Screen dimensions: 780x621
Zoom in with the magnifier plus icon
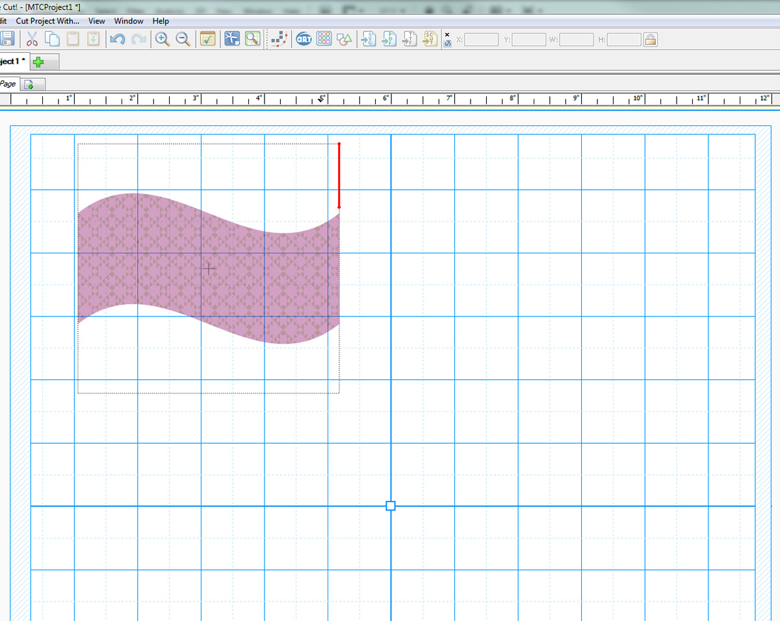click(162, 39)
